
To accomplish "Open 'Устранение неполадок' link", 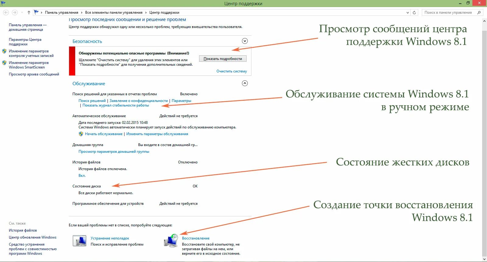I will (110, 238).
